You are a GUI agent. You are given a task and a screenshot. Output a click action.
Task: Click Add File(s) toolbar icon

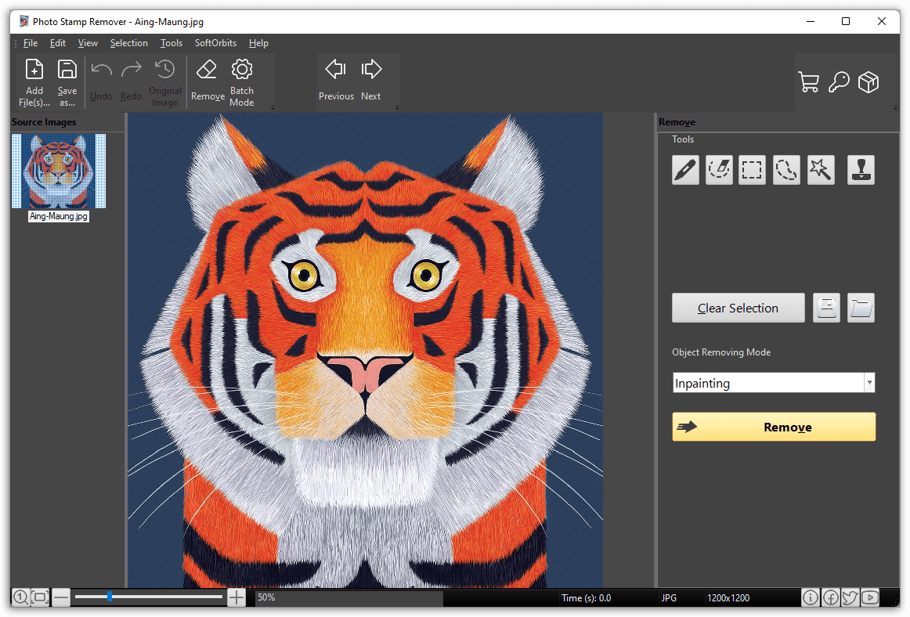point(34,82)
